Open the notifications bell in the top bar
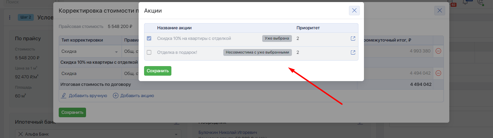493x138 pixels. click(465, 2)
